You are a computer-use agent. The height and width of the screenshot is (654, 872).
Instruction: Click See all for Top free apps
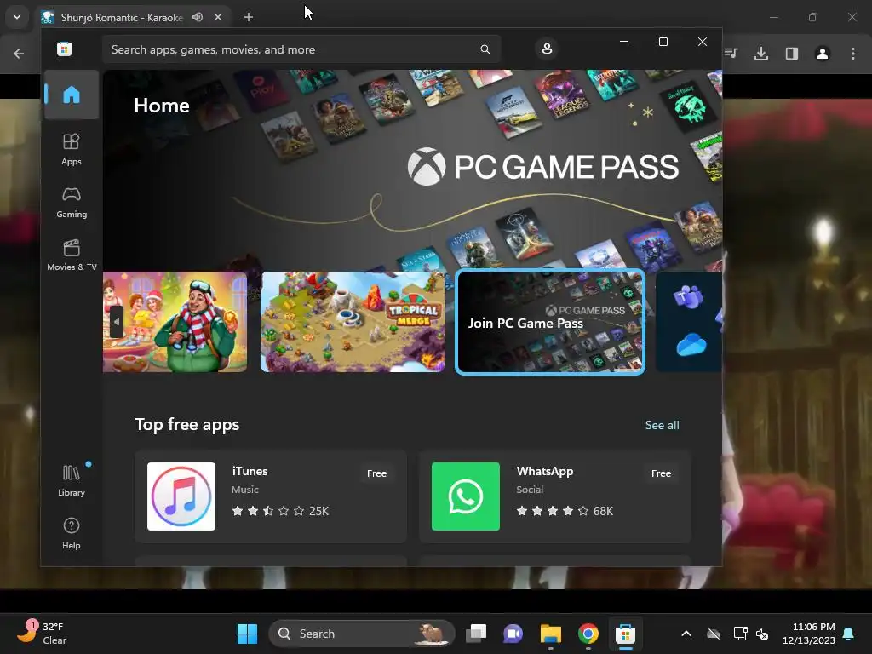coord(662,426)
